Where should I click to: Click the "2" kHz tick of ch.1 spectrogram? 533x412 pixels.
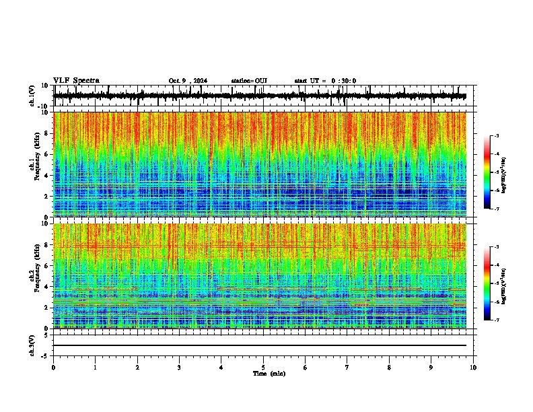pos(47,197)
